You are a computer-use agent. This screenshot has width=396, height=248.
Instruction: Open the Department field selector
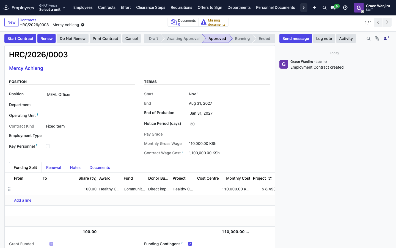pyautogui.click(x=90, y=105)
